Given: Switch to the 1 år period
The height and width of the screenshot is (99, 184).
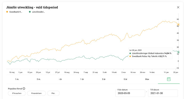Looking at the screenshot, I should (82, 79).
